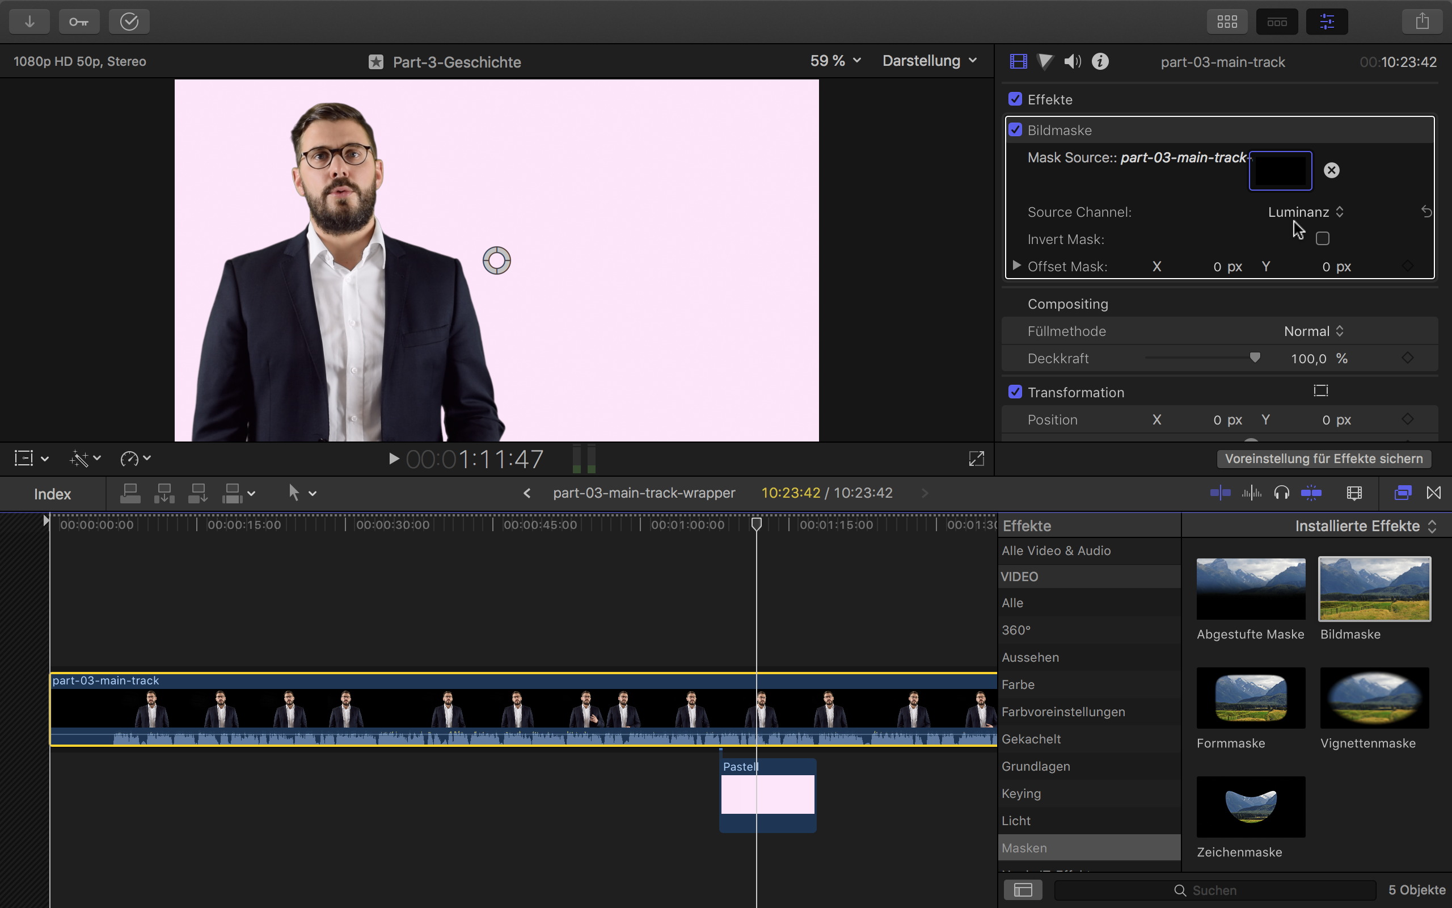Open the info inspector icon
The height and width of the screenshot is (908, 1452).
[x=1100, y=61]
